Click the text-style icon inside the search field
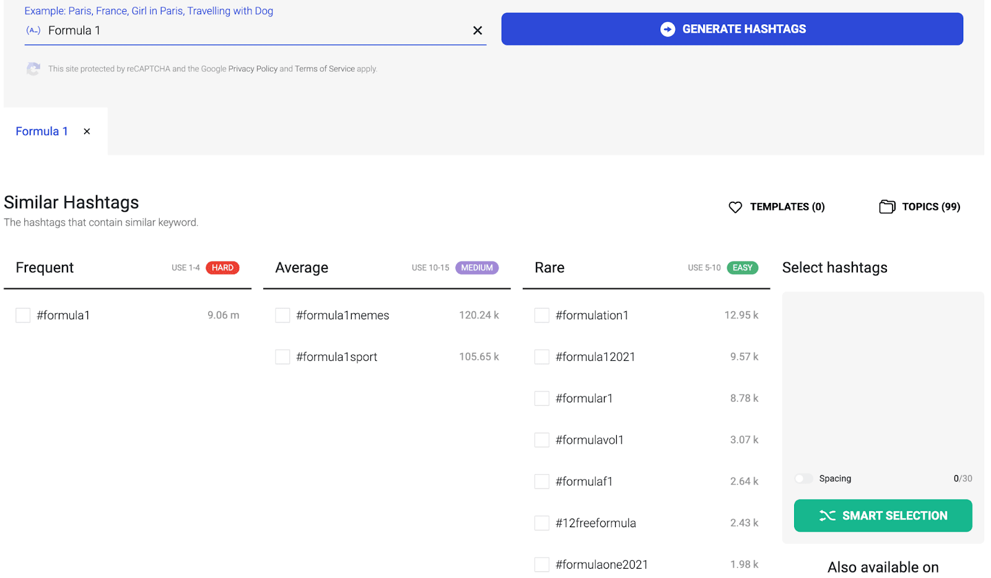 coord(33,30)
